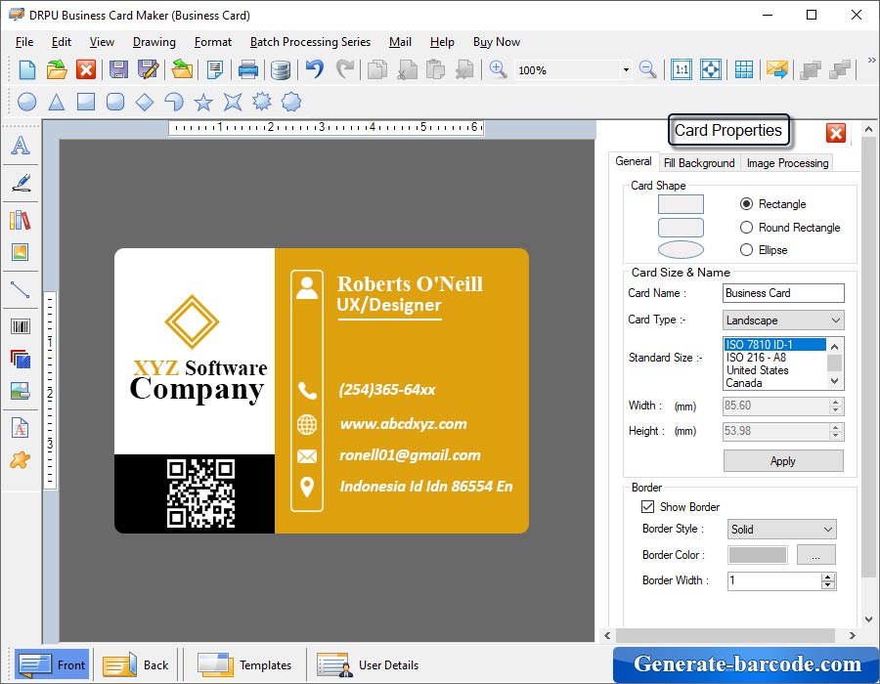Click the Zoom In magnifier icon

point(498,70)
